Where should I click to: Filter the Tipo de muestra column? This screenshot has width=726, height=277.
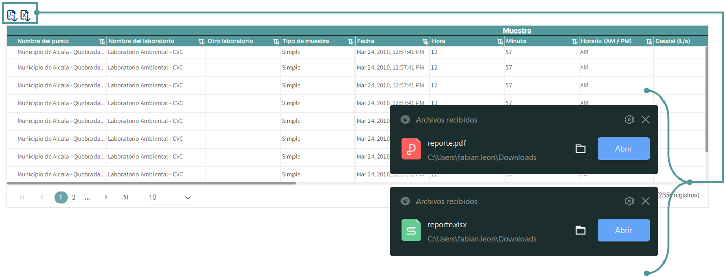click(351, 41)
